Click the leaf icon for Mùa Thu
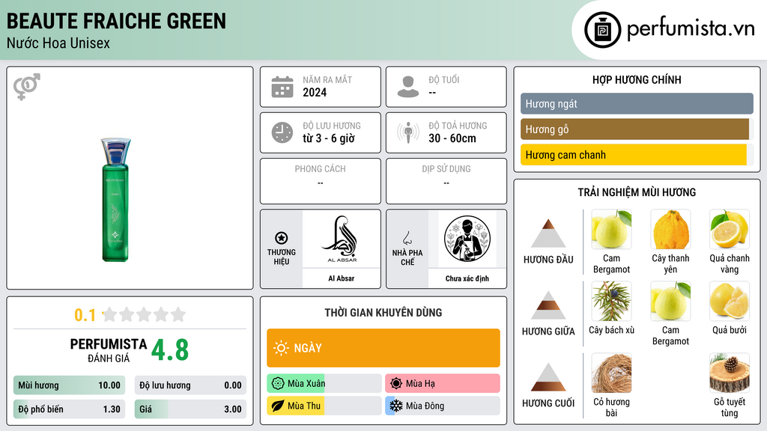This screenshot has width=767, height=431. coord(278,406)
